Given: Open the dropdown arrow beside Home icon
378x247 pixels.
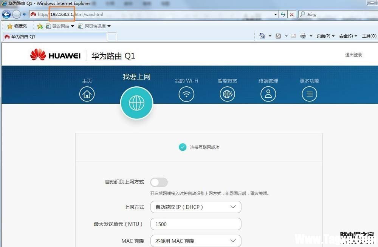Looking at the screenshot, I should point(270,36).
